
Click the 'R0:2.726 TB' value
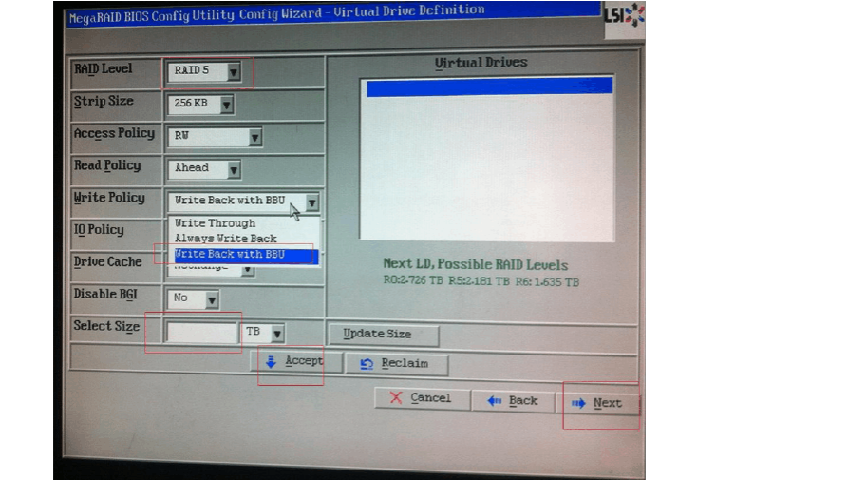coord(413,280)
